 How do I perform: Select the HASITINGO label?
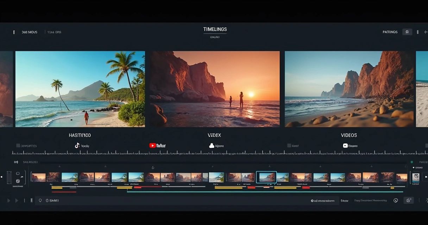coord(80,135)
